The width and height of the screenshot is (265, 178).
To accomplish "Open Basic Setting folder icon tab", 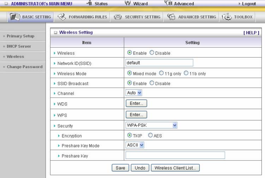I will tap(15, 17).
